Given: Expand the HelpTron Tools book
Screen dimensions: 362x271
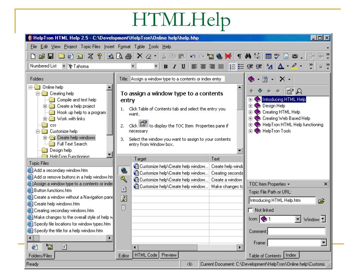Looking at the screenshot, I should point(250,131).
